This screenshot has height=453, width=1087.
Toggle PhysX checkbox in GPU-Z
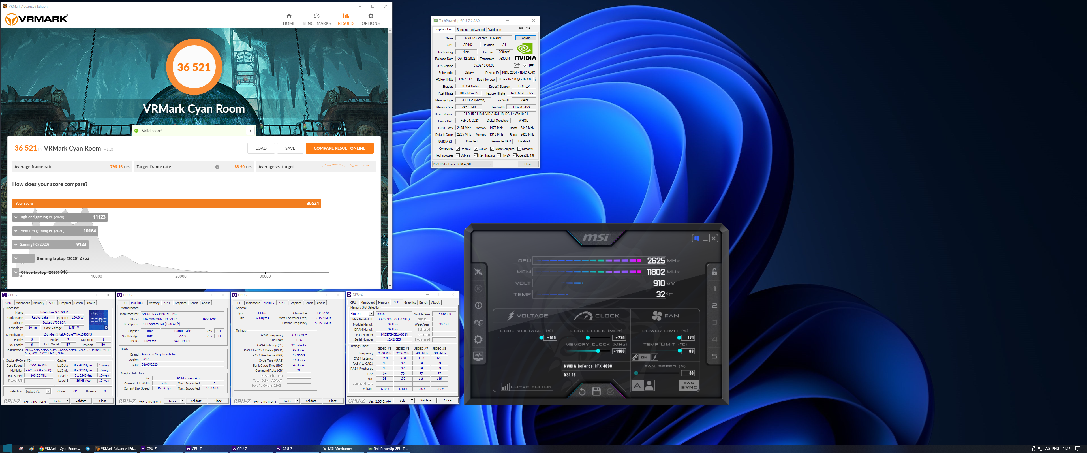point(499,155)
